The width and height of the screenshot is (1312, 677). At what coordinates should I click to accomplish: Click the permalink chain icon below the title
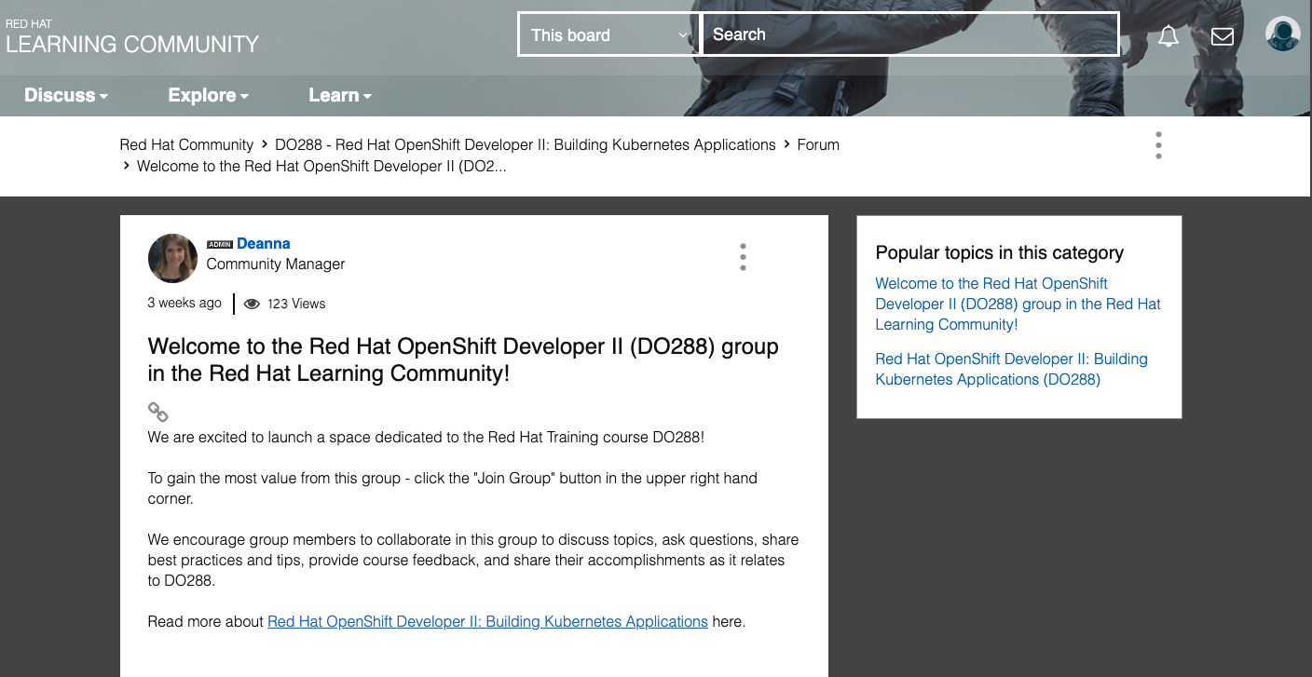pos(157,411)
